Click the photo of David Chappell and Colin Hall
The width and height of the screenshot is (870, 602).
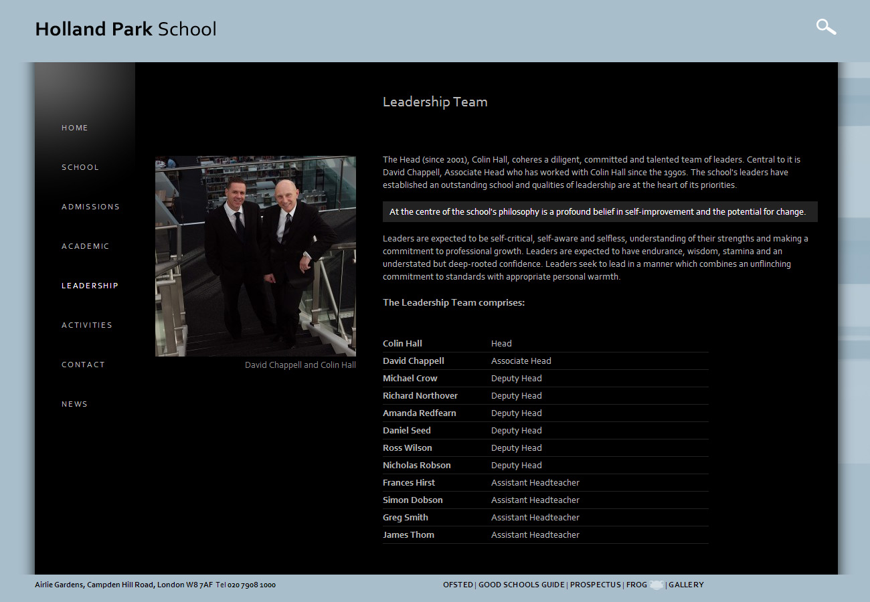[x=256, y=256]
